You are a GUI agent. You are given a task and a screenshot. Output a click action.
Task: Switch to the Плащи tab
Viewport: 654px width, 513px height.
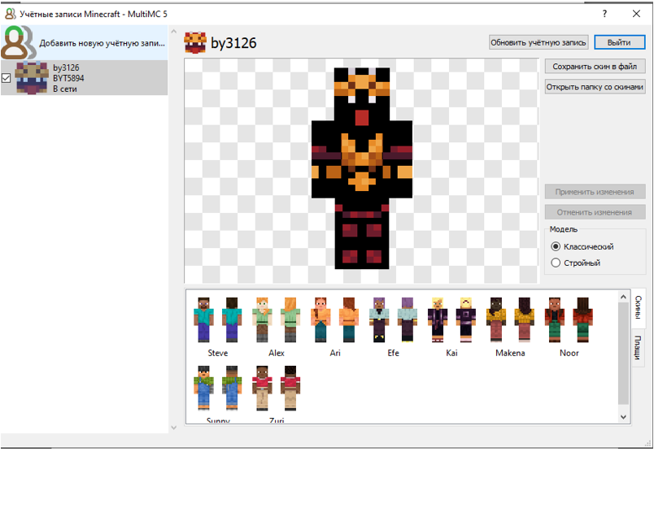(639, 348)
